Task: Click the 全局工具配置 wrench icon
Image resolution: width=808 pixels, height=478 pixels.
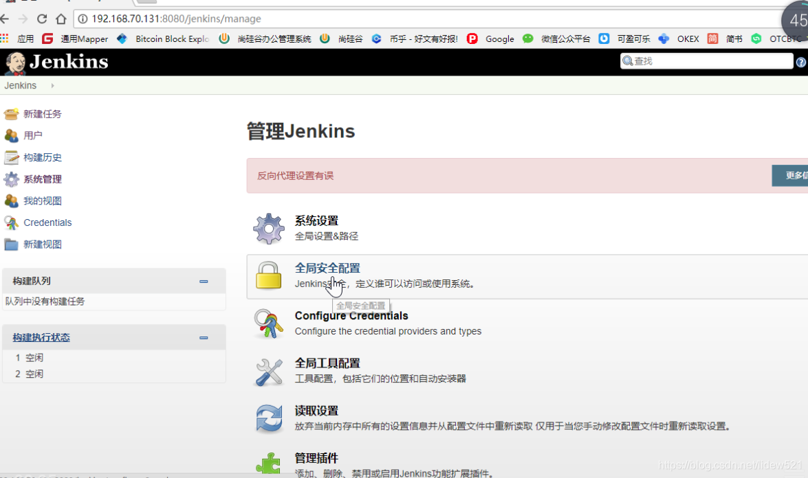Action: (268, 372)
